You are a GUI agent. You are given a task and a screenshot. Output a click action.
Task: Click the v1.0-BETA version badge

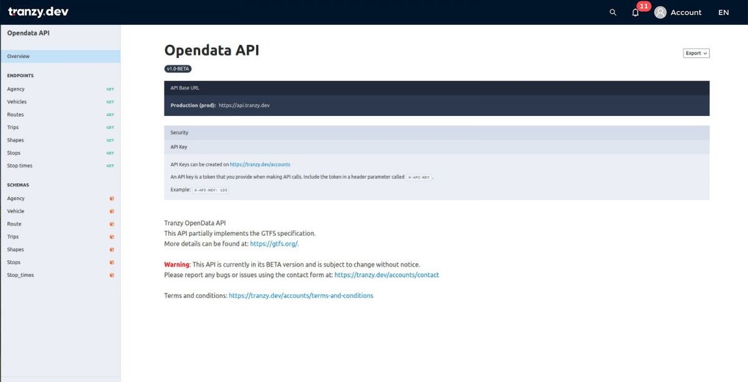point(178,69)
